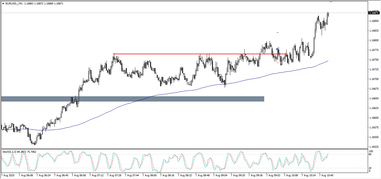Select the red horizontal resistance line
381x179 pixels.
click(x=166, y=54)
